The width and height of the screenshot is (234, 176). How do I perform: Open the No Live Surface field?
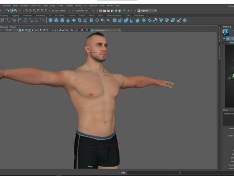pyautogui.click(x=58, y=11)
